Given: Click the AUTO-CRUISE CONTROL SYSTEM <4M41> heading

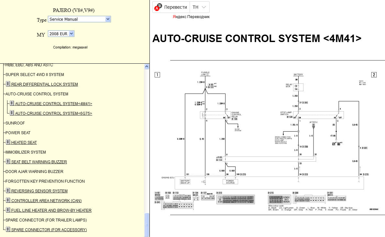Looking at the screenshot, I should [x=257, y=38].
